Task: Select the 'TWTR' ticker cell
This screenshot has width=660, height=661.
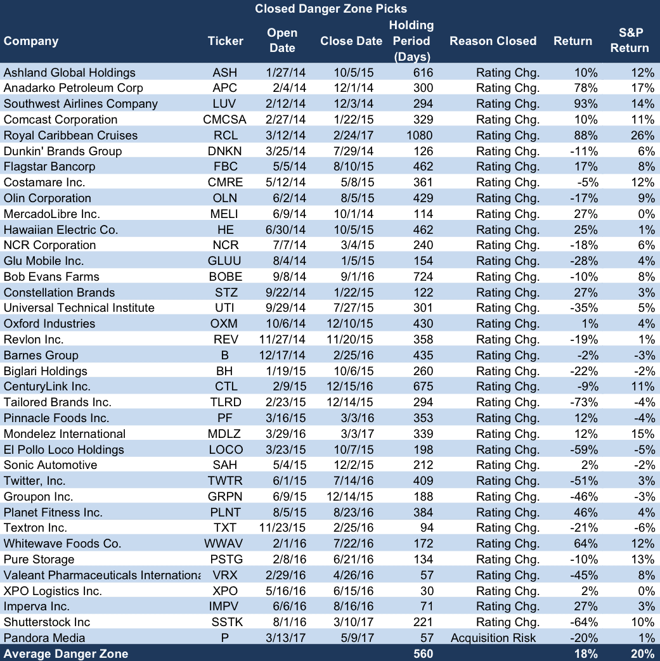Action: [225, 480]
